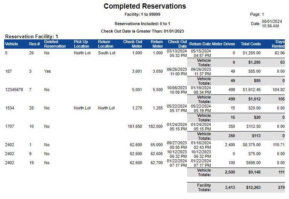Click the Yes deleted reservation value
This screenshot has width=289, height=199.
pyautogui.click(x=47, y=71)
